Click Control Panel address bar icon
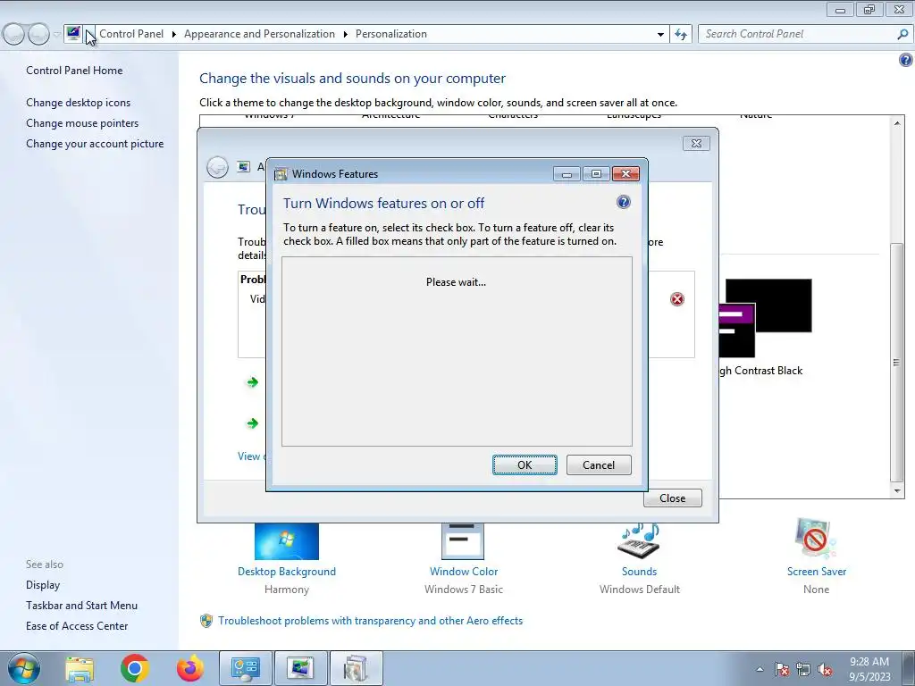 (73, 33)
